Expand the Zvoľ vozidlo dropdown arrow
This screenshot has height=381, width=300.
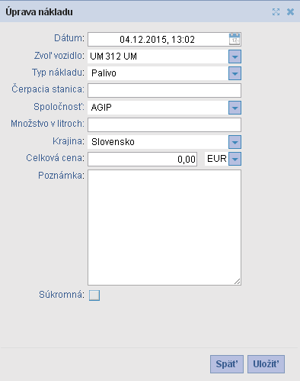click(x=235, y=57)
